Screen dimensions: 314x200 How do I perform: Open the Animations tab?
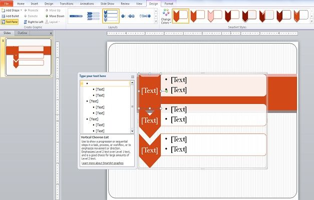click(87, 3)
